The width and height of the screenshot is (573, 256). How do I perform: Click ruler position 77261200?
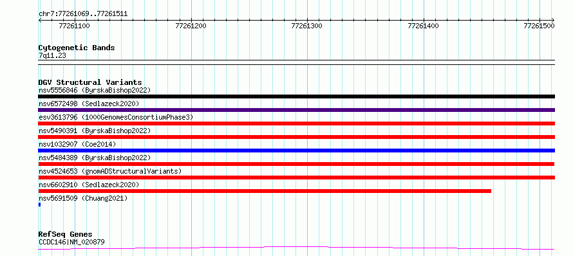tap(191, 26)
